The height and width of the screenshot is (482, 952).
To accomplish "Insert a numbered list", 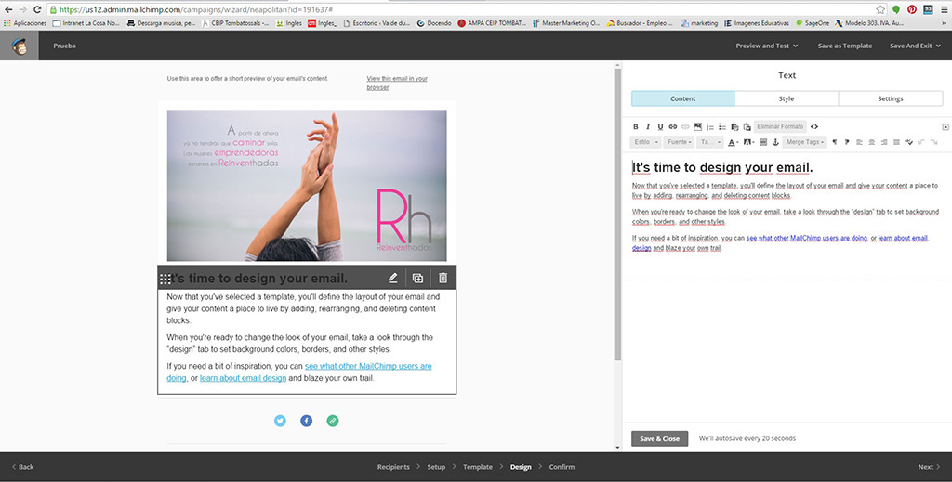I will click(x=709, y=126).
